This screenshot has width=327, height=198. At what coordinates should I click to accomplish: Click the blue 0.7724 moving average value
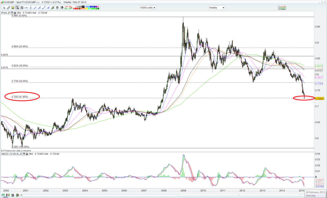point(319,83)
